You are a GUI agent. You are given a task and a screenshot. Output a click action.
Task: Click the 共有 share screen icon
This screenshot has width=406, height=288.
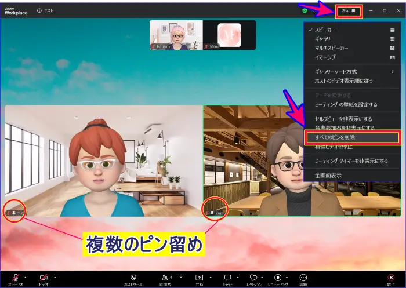[x=199, y=278]
